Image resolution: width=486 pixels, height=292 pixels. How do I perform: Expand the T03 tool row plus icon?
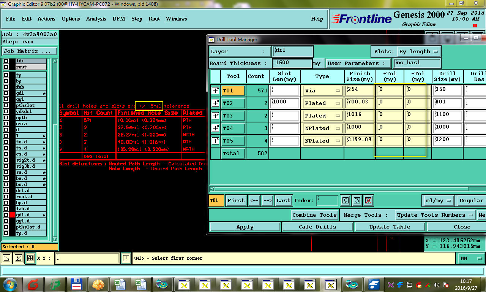tap(215, 116)
